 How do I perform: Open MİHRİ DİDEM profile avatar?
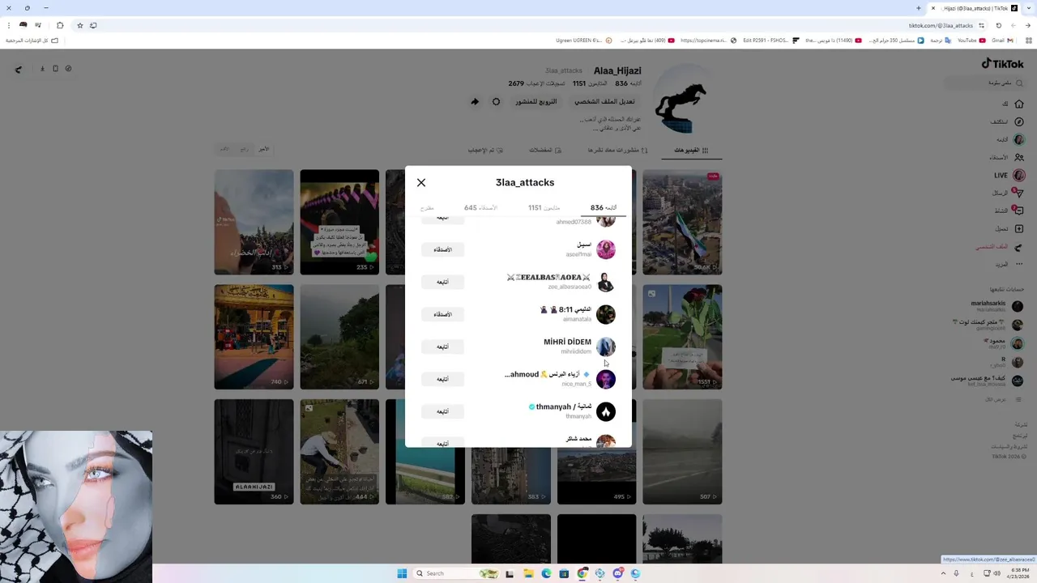(x=606, y=347)
